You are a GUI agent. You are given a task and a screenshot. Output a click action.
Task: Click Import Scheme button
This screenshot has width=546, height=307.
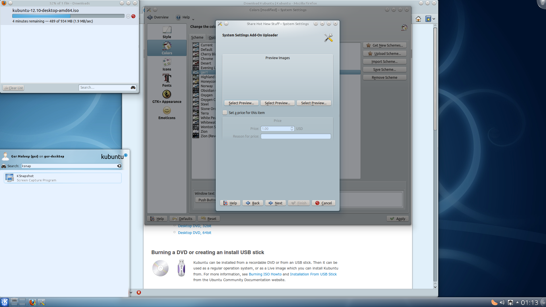click(x=384, y=61)
